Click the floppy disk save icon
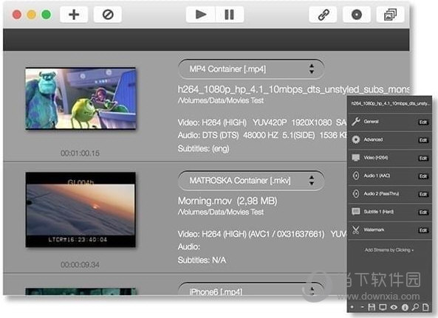438x318 pixels. 372,308
